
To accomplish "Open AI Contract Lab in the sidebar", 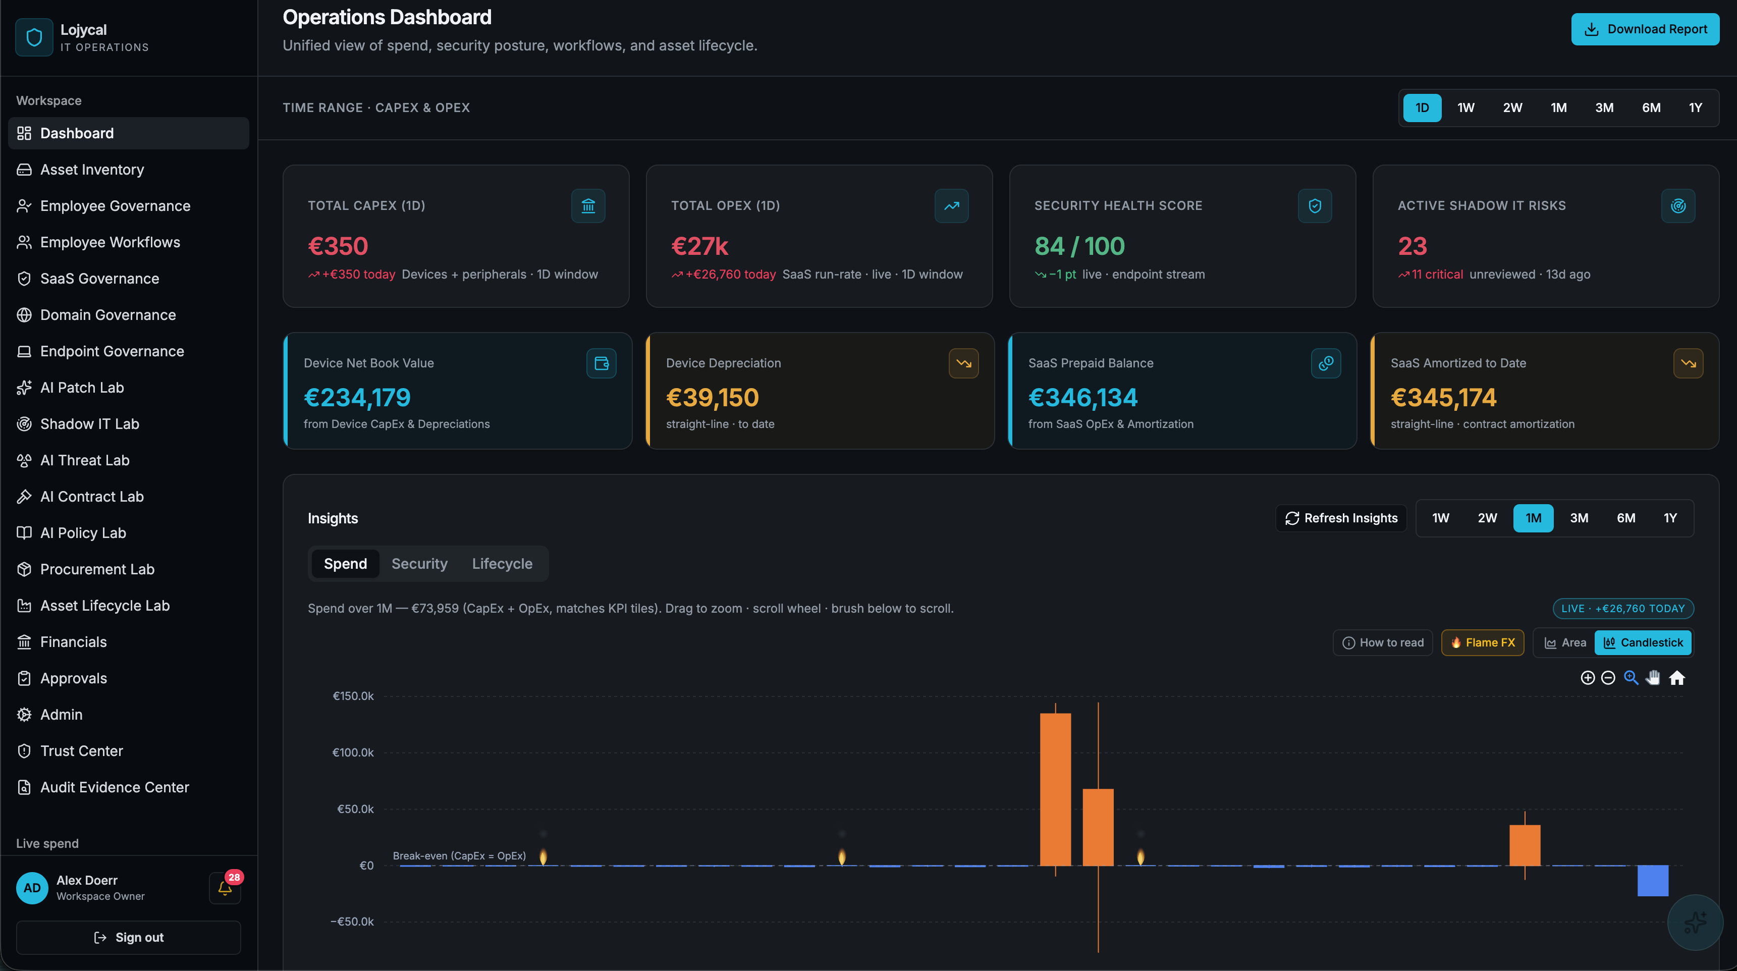I will (x=128, y=497).
